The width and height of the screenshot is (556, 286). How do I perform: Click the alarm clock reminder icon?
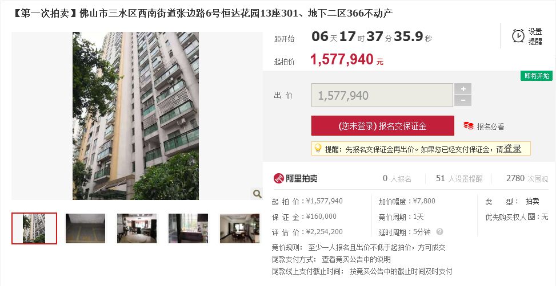point(518,36)
